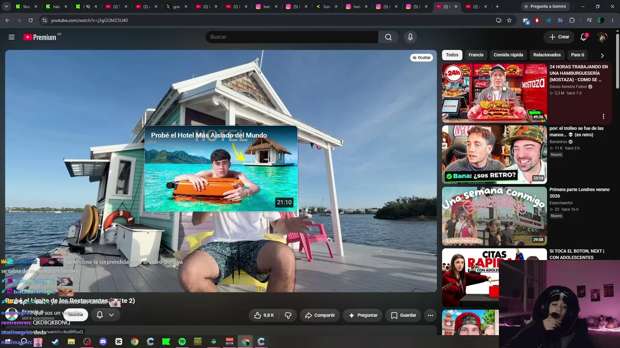
Task: Open Chrome three-dot menu
Action: tap(613, 20)
